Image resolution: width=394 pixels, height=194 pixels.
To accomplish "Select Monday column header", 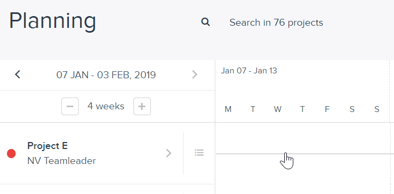I will click(228, 109).
